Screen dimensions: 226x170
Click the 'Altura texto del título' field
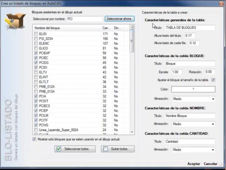pyautogui.click(x=190, y=36)
